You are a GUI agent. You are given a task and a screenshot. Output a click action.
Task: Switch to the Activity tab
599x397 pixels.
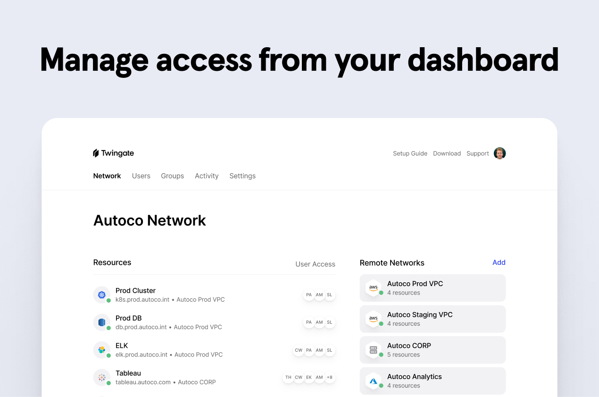[x=207, y=176]
